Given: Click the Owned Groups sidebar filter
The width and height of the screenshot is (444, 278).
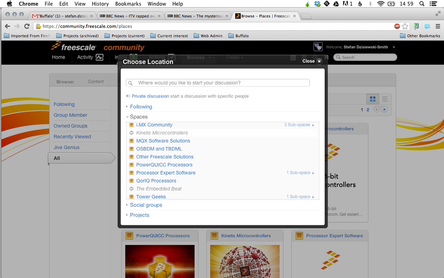Looking at the screenshot, I should (x=70, y=126).
